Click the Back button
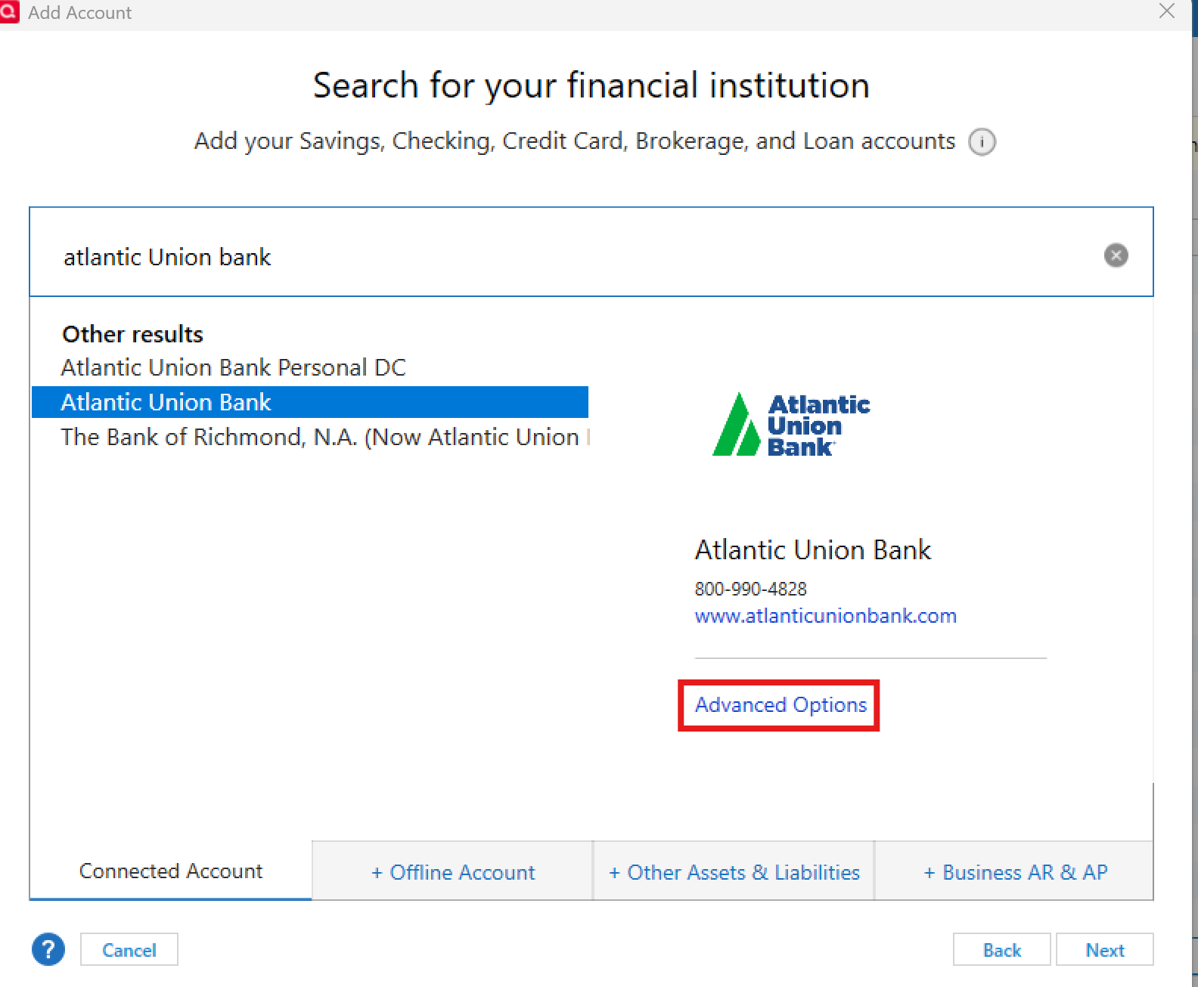Image resolution: width=1198 pixels, height=987 pixels. (1001, 949)
